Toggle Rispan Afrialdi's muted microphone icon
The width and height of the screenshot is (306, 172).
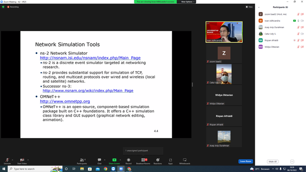click(298, 40)
